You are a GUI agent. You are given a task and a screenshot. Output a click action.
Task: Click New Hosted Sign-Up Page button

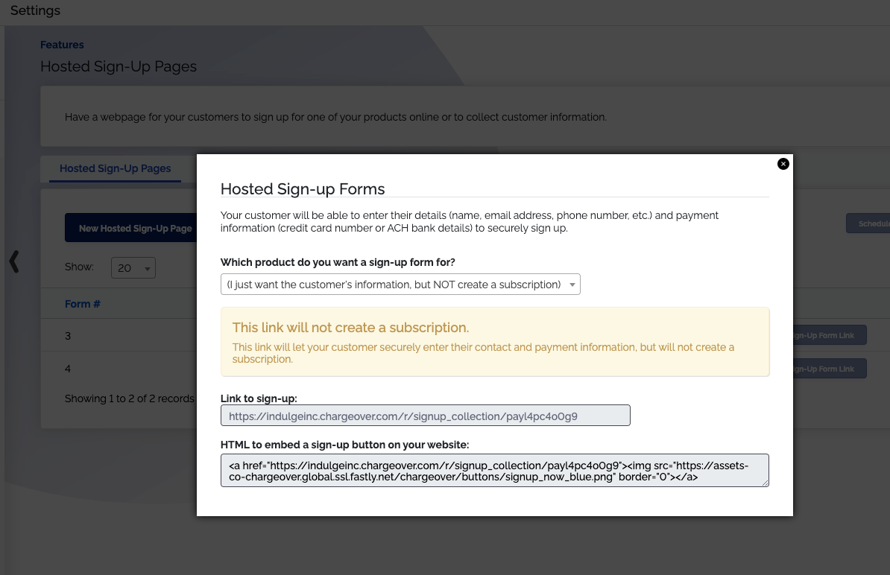click(x=132, y=228)
